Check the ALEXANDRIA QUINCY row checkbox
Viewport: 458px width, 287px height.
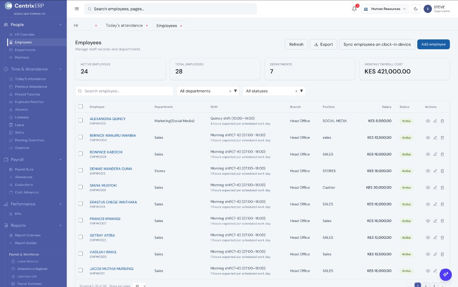pyautogui.click(x=81, y=120)
